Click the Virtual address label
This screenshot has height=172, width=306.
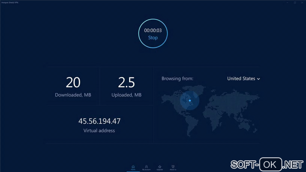99,130
